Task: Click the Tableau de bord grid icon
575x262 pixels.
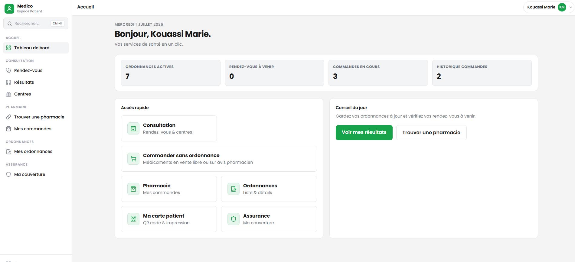Action: point(8,48)
